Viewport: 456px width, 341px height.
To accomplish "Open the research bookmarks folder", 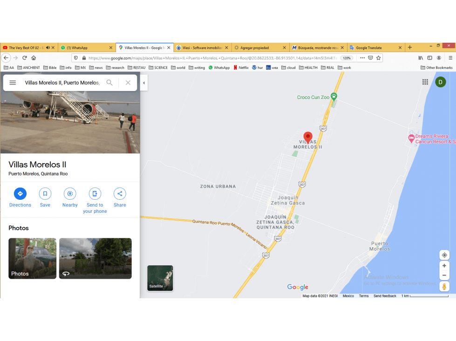I will [115, 67].
